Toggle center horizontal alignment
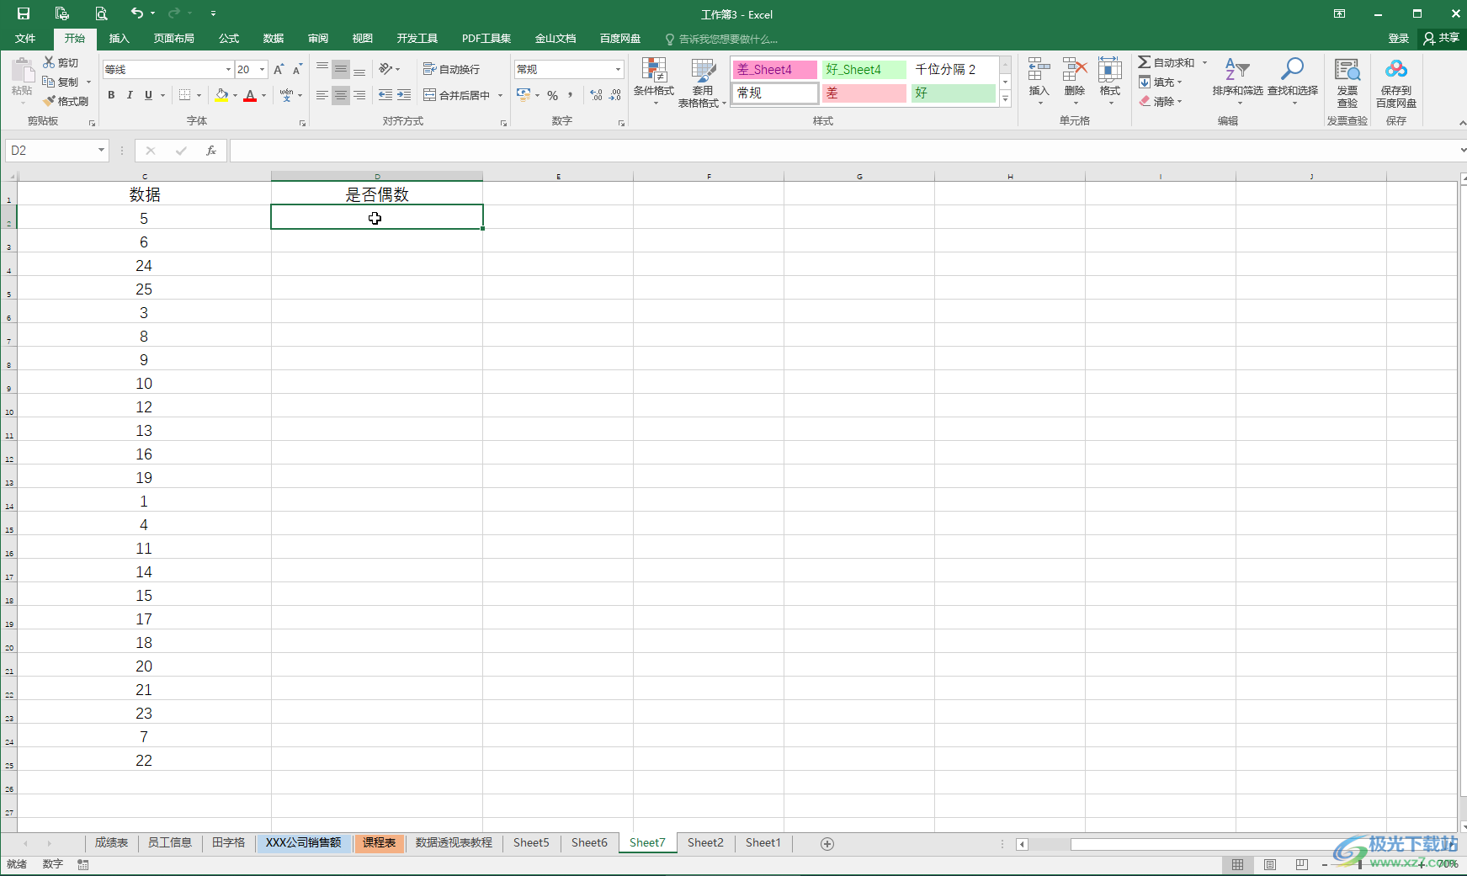Viewport: 1467px width, 876px height. tap(340, 95)
